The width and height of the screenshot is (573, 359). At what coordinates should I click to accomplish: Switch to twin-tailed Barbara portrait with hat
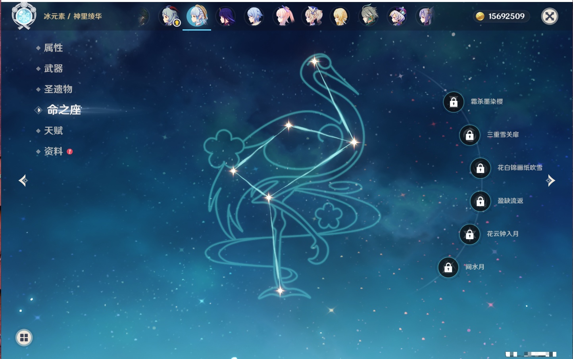point(313,16)
